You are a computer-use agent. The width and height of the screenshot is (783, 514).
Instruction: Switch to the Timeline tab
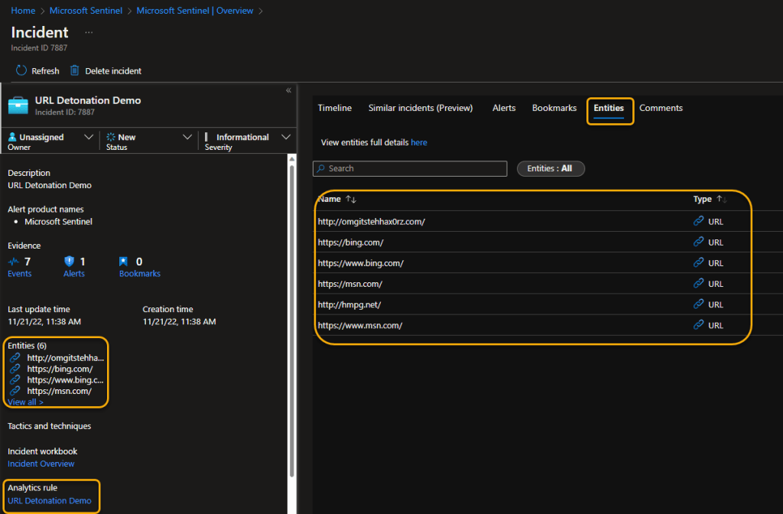coord(335,108)
